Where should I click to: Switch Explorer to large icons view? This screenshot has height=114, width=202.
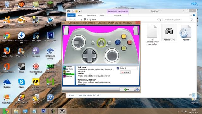193,95
